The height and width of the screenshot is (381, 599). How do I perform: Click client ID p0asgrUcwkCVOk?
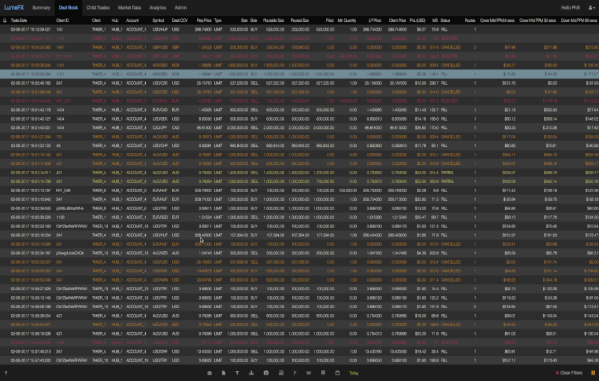tap(70, 253)
